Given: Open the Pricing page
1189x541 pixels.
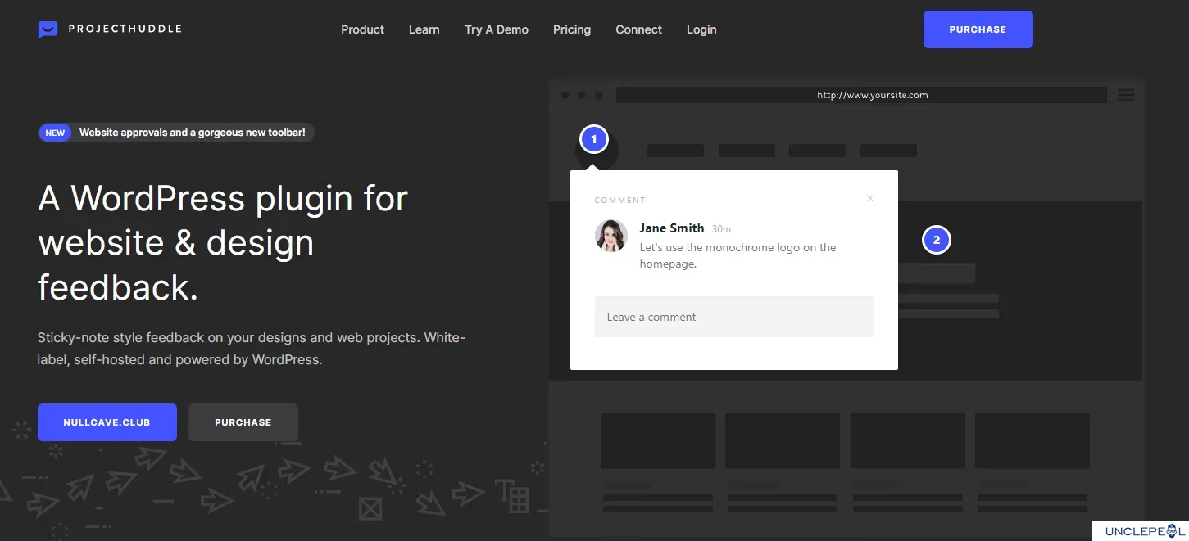Looking at the screenshot, I should [x=572, y=29].
